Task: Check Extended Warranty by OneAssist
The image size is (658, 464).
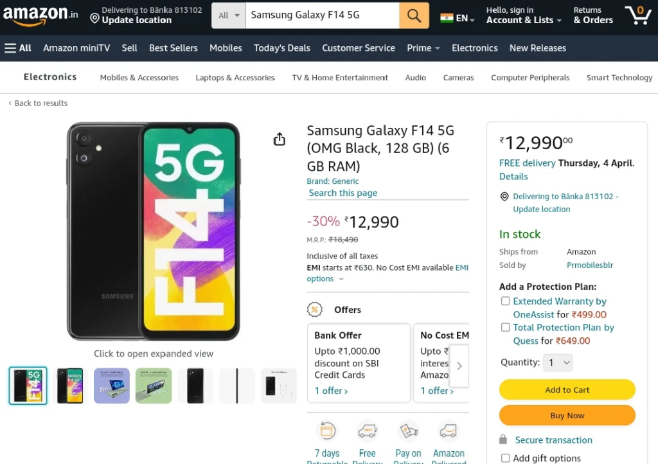Action: click(x=506, y=301)
